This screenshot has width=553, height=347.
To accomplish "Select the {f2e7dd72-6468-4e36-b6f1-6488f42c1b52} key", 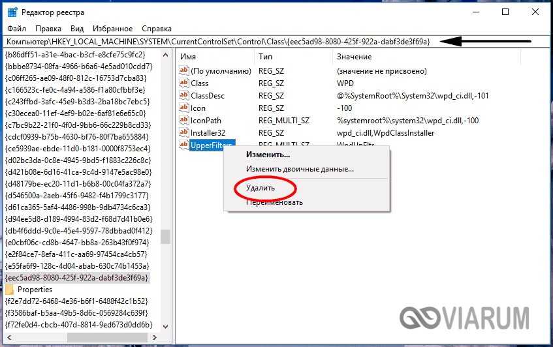I will 78,301.
